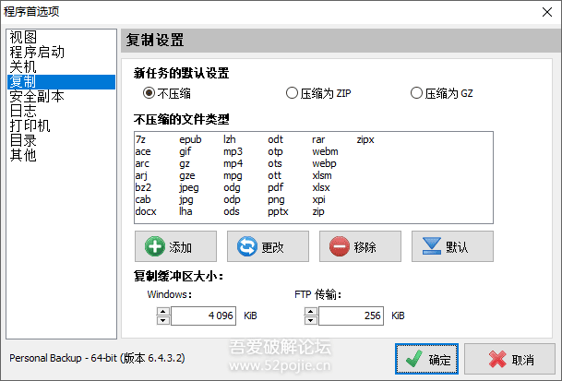Switch to the 安全副本 category
Image resolution: width=562 pixels, height=381 pixels.
pos(37,97)
